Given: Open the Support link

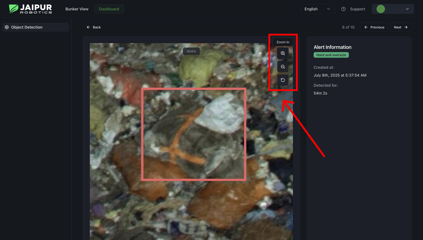Looking at the screenshot, I should (353, 9).
